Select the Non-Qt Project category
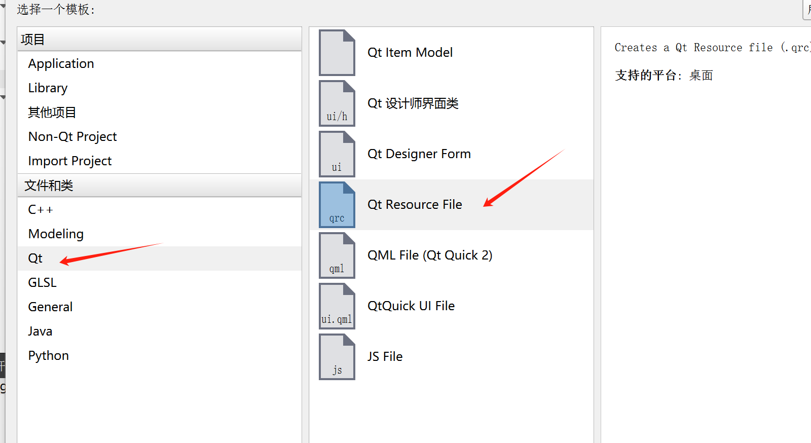The image size is (811, 443). [x=160, y=137]
